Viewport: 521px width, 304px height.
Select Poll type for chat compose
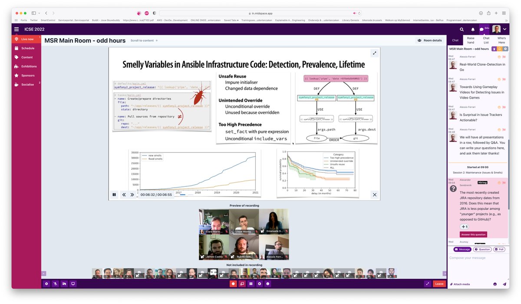[x=499, y=249]
